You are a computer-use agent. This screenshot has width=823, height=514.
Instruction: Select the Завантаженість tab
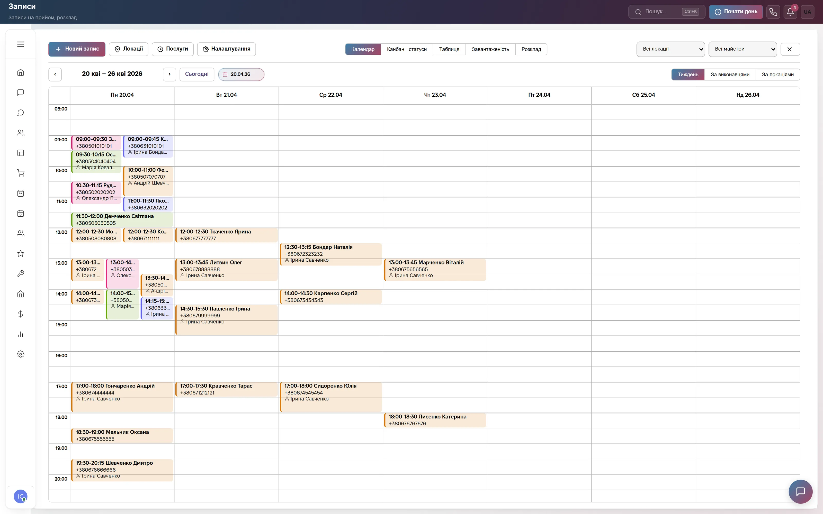(x=490, y=49)
